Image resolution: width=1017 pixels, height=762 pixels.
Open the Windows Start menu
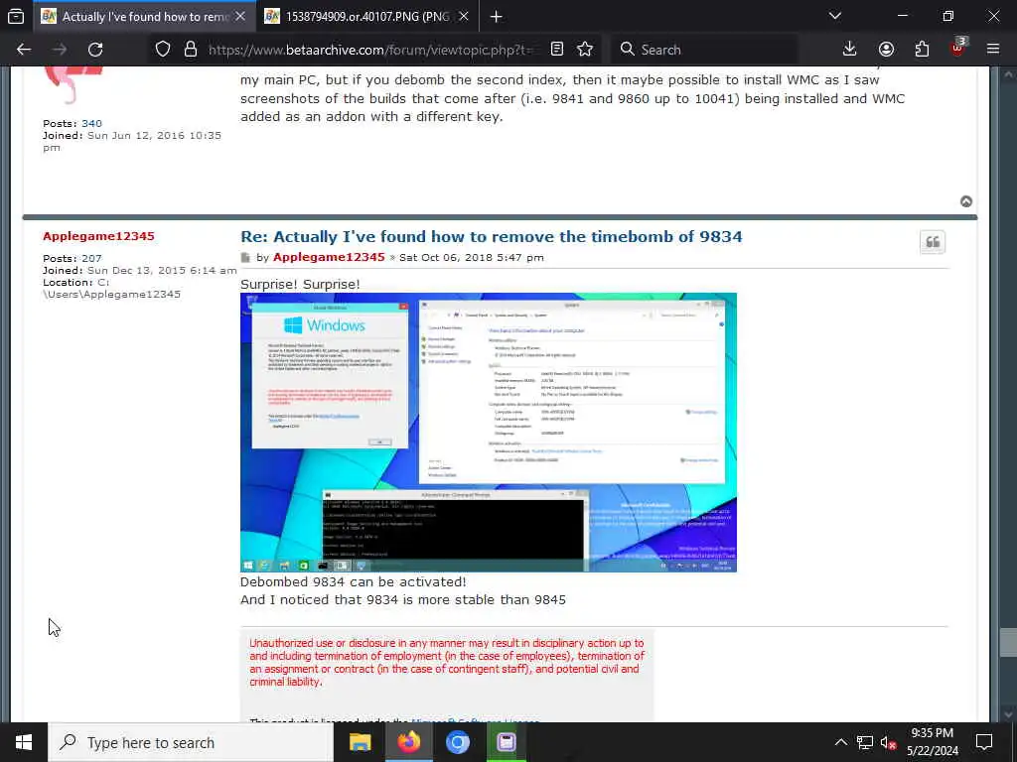coord(24,742)
